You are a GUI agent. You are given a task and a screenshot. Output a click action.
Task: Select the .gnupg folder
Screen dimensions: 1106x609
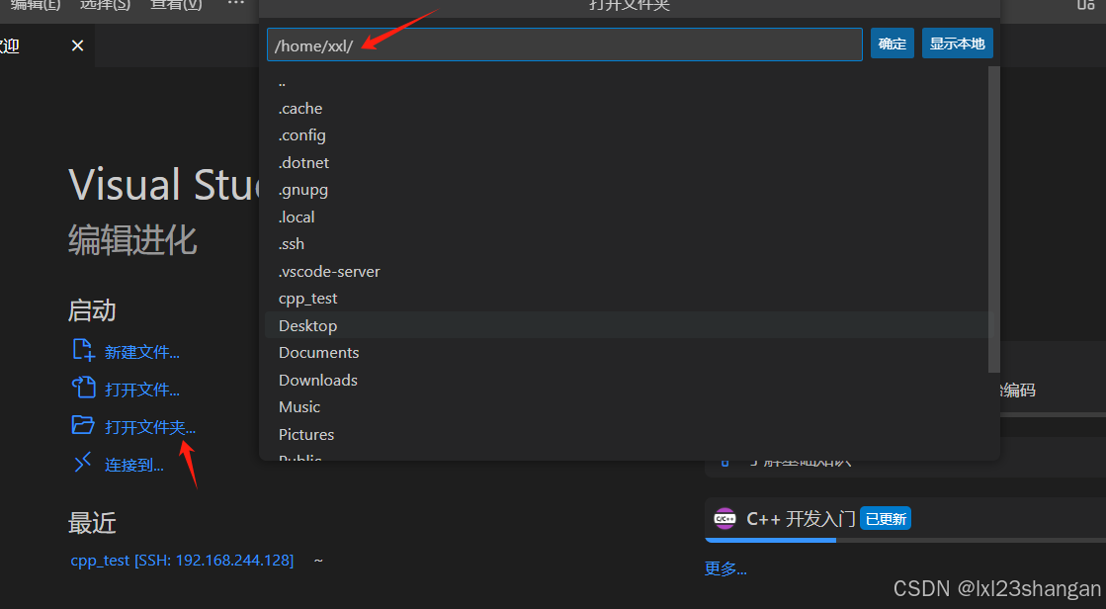626,190
